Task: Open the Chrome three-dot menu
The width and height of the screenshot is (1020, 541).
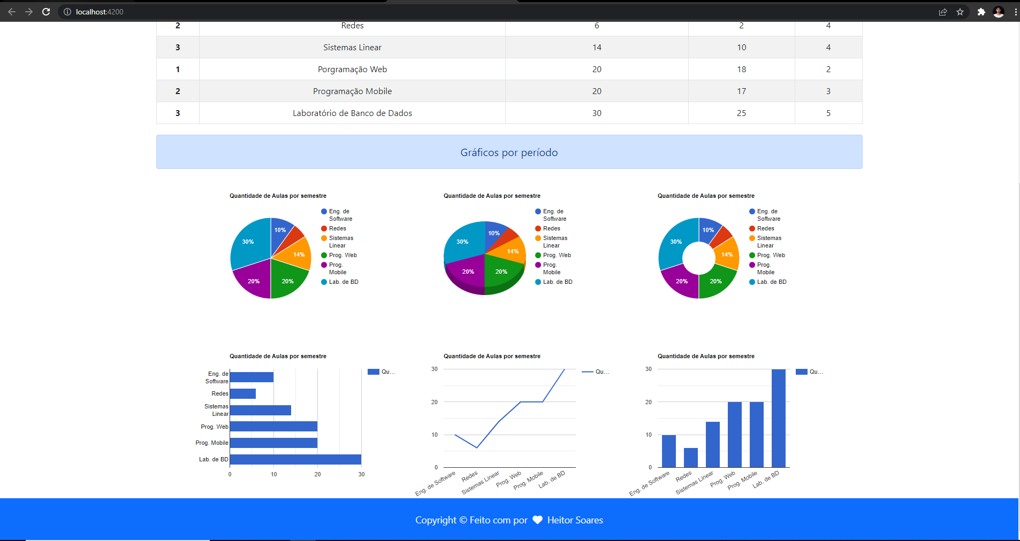Action: click(x=1015, y=12)
